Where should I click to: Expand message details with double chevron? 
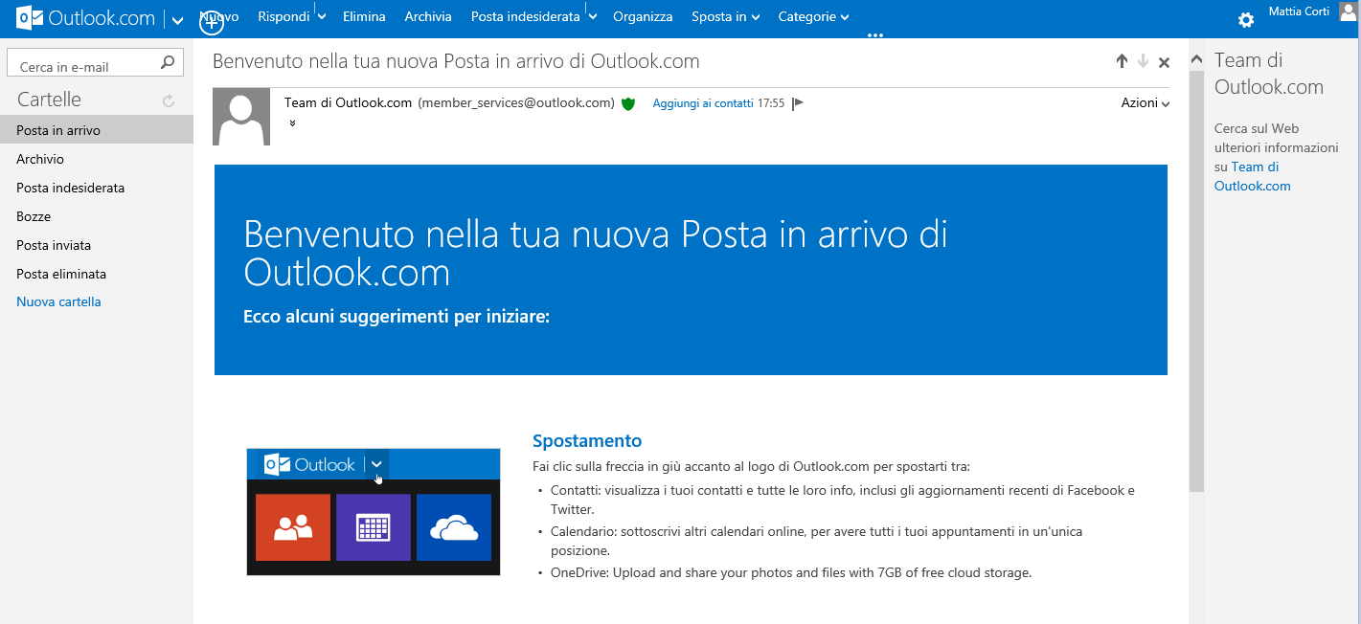click(292, 123)
